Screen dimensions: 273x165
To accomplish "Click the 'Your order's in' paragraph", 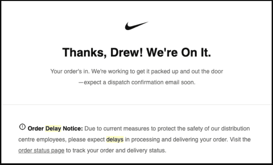I will (137, 77).
